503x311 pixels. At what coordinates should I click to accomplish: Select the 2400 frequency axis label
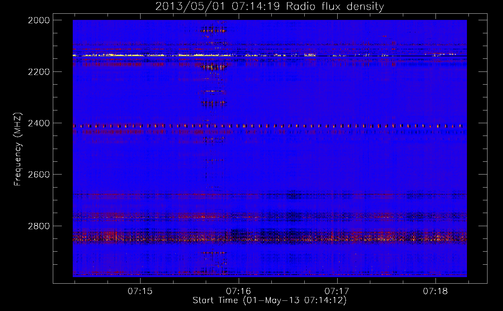pos(39,123)
